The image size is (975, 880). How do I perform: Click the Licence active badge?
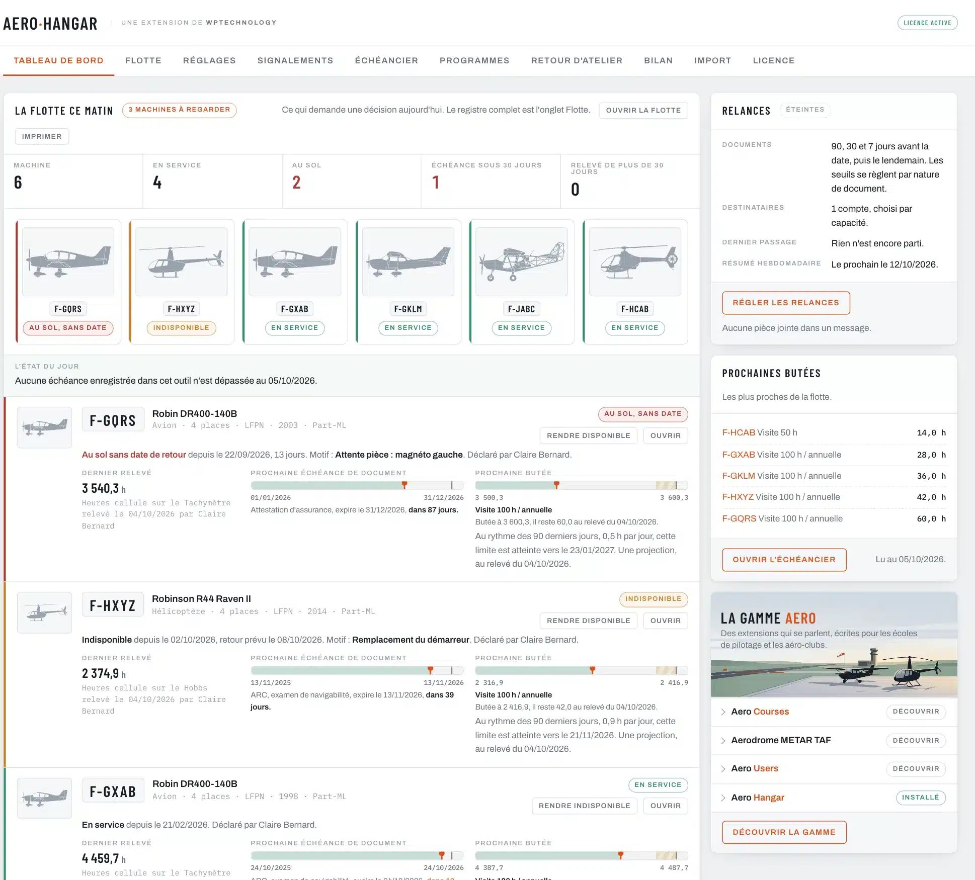(x=927, y=23)
